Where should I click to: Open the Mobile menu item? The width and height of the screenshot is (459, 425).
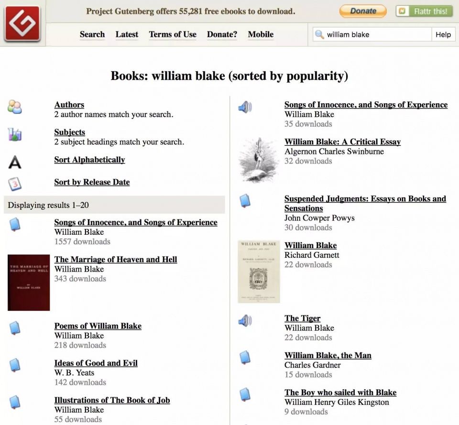pos(261,34)
